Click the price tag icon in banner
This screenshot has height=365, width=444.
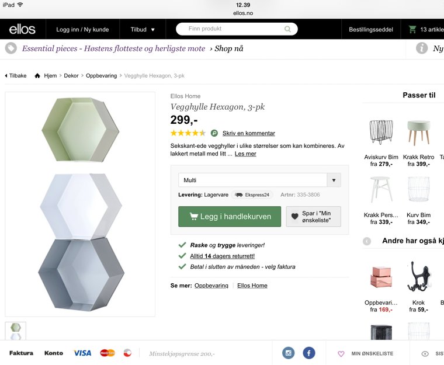pos(11,48)
